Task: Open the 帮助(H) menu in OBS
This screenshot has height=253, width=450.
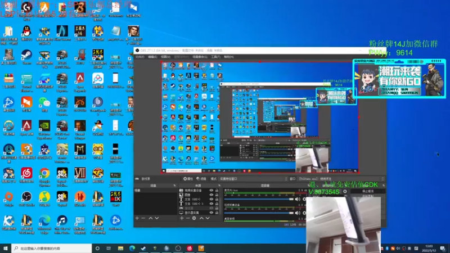Action: [x=229, y=57]
